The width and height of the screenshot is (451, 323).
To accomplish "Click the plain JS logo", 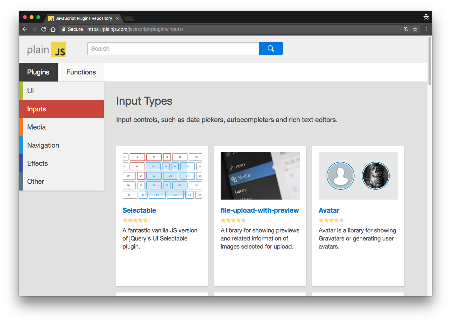I will click(x=47, y=49).
